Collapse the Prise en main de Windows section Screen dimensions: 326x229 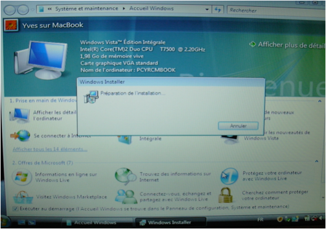click(319, 101)
